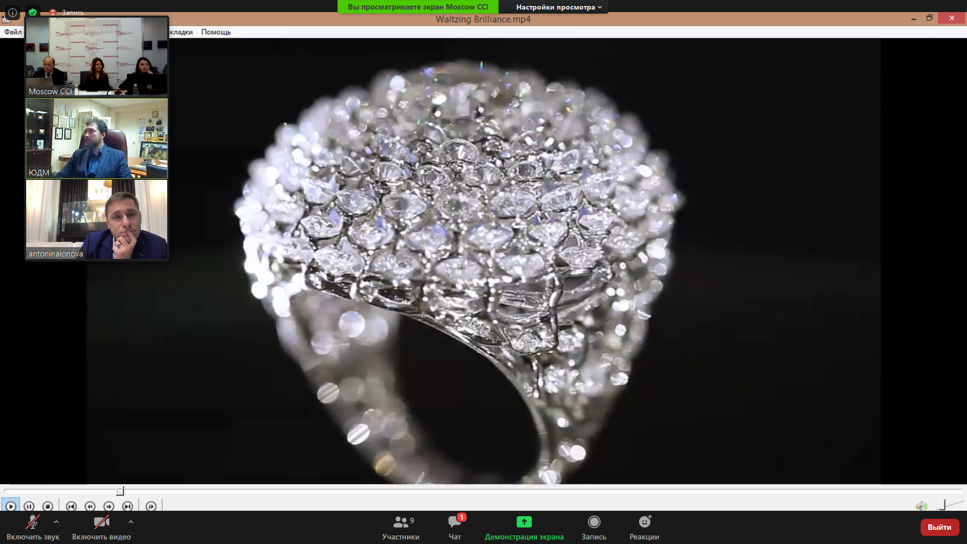The width and height of the screenshot is (967, 544).
Task: Click the skip to next track button
Action: (127, 506)
